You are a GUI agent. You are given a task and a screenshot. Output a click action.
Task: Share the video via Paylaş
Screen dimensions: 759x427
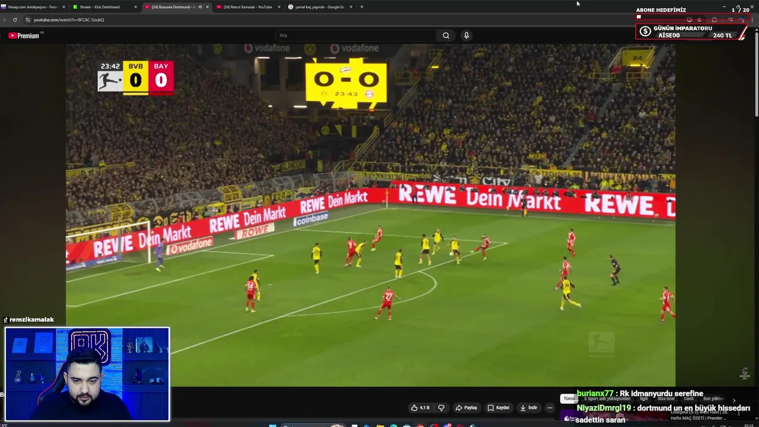pos(466,407)
